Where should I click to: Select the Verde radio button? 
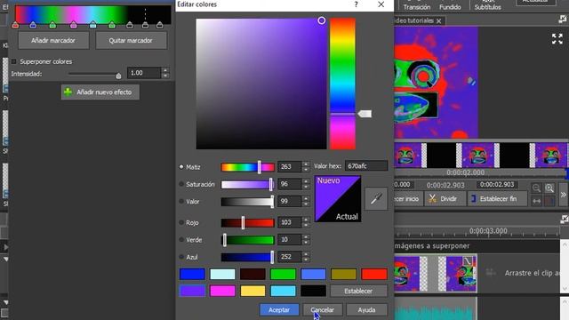click(181, 240)
